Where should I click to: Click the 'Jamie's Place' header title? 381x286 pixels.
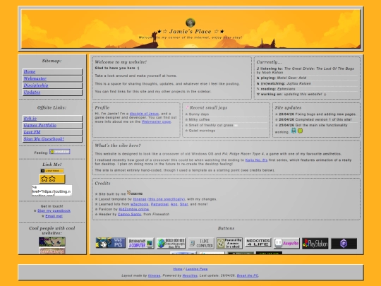(190, 31)
